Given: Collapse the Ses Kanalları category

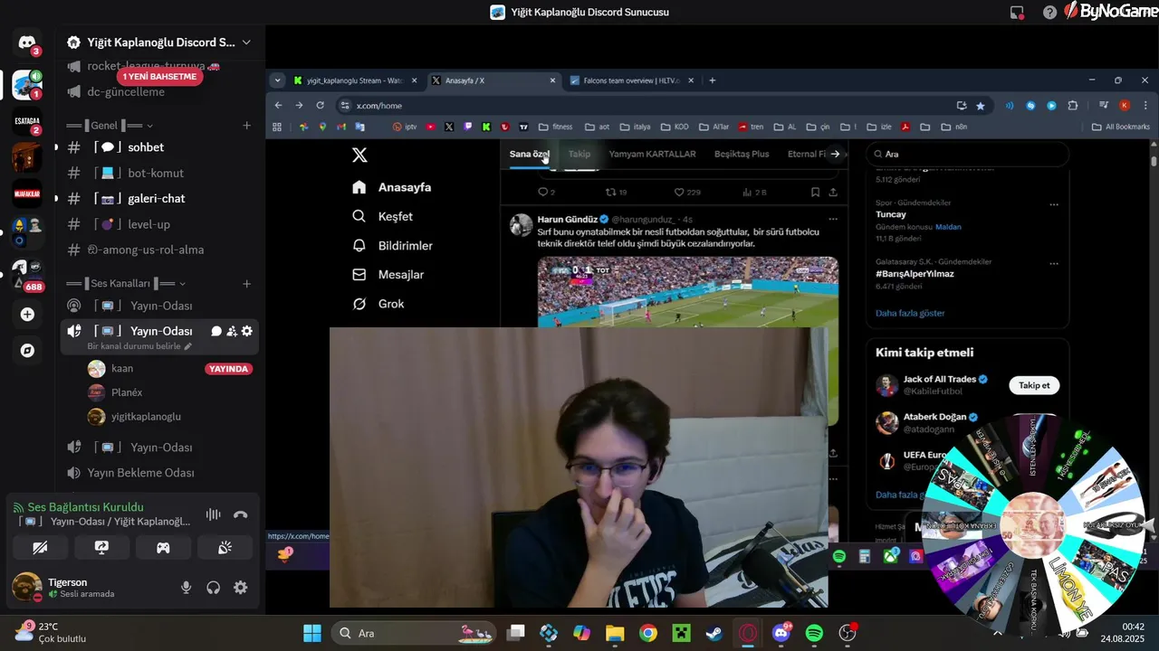Looking at the screenshot, I should [126, 284].
